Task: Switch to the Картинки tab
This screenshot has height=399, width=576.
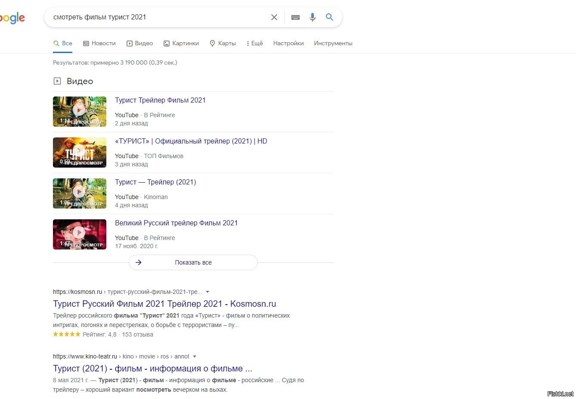Action: coord(181,43)
